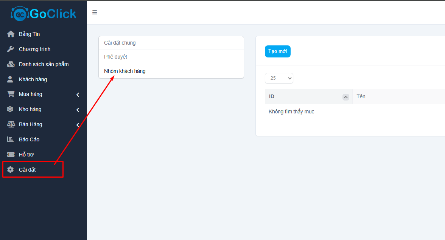Screen dimensions: 445x240
Task: Click the gear icon for Cài đặt
Action: pyautogui.click(x=11, y=170)
